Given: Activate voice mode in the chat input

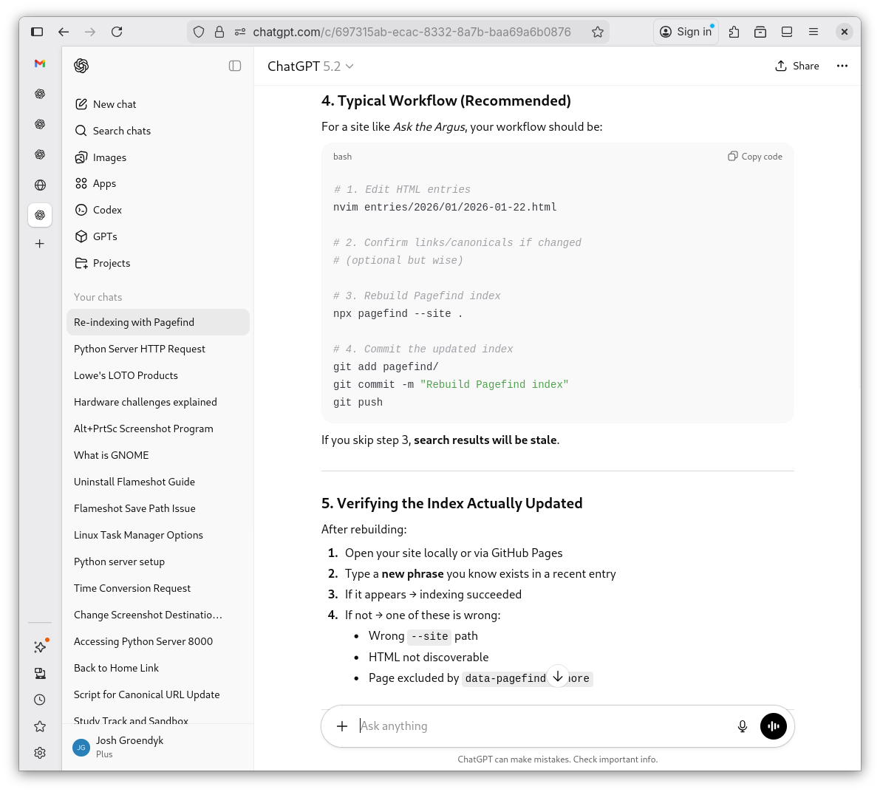Looking at the screenshot, I should tap(773, 726).
